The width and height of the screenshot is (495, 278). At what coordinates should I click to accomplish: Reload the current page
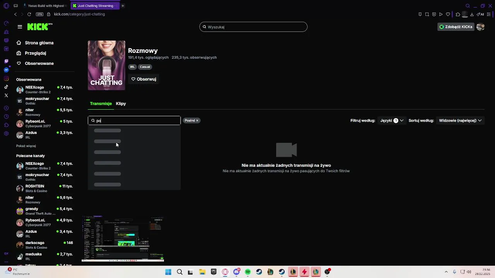pos(29,14)
